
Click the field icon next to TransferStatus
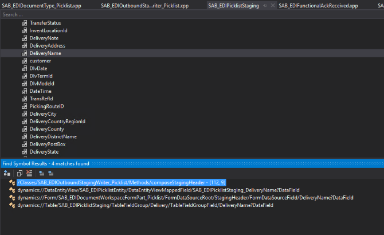tap(24, 23)
